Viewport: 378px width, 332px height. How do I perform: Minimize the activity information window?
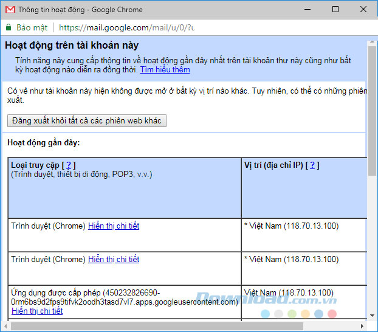pos(308,10)
